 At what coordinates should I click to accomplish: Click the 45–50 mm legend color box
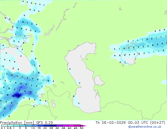pos(77,126)
